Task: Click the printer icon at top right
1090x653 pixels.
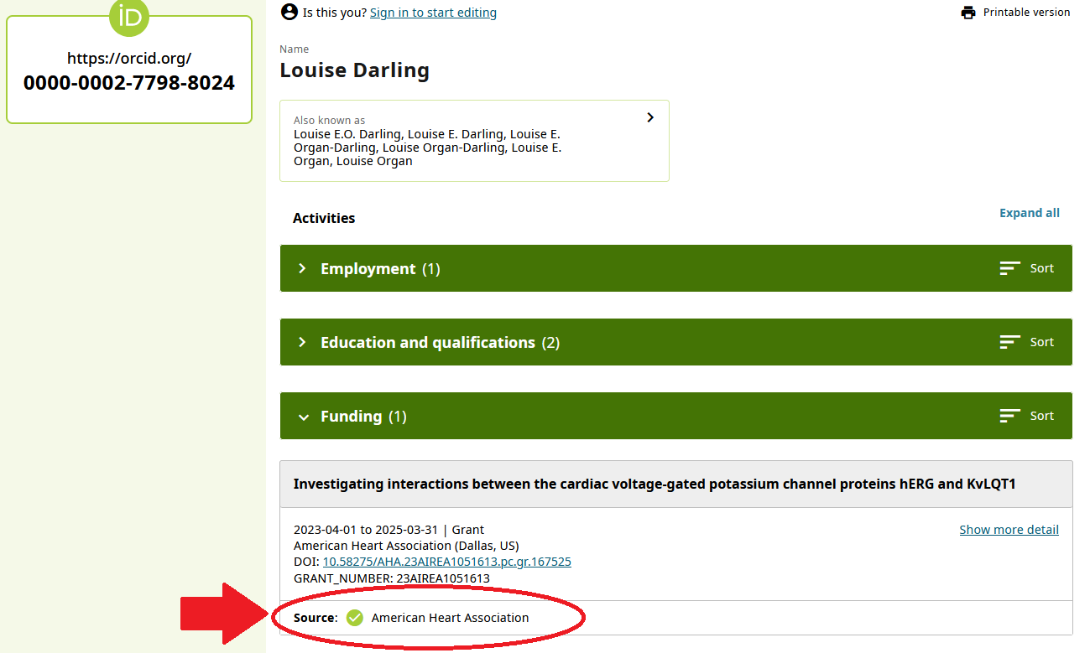Action: [x=967, y=12]
